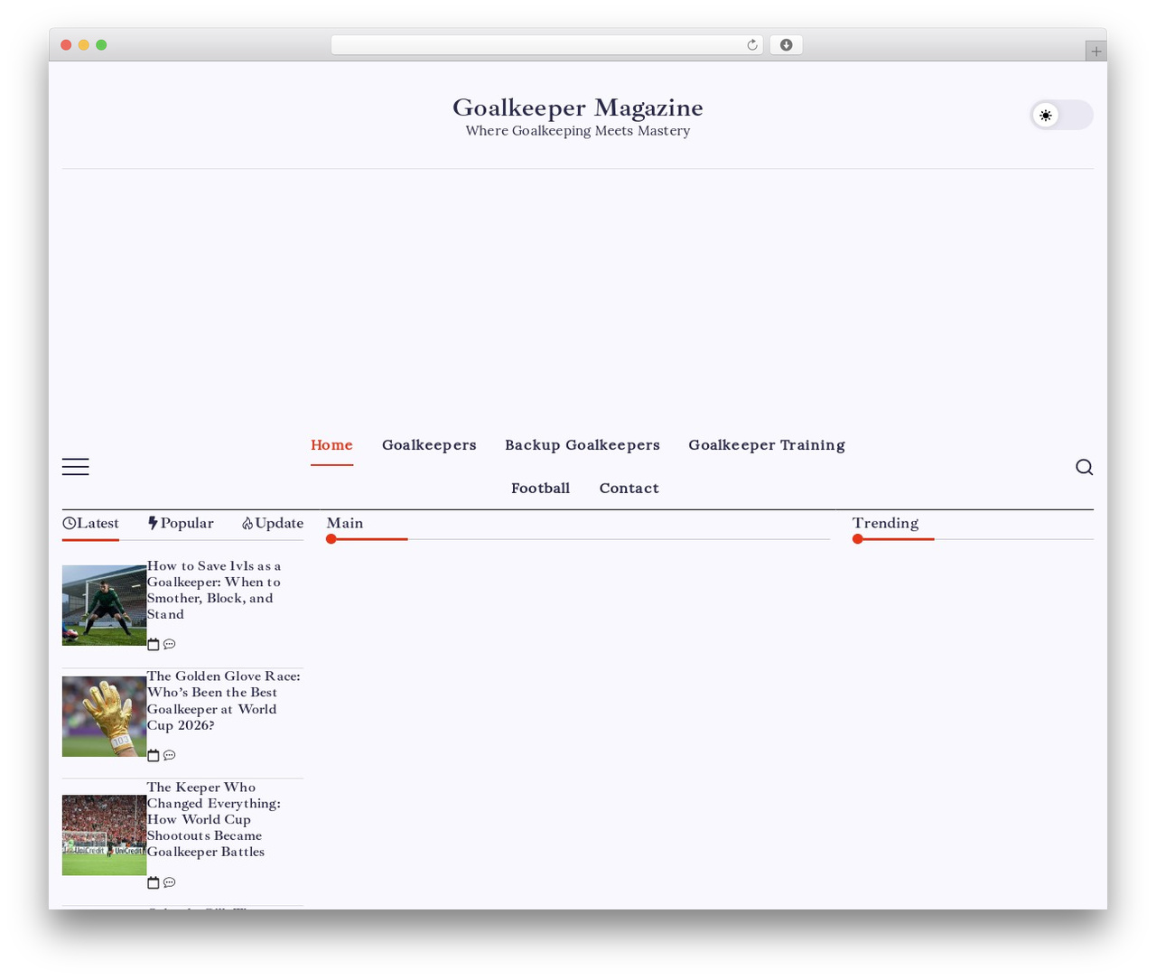Click goalkeeper in goal thumbnail
Image resolution: width=1156 pixels, height=979 pixels.
point(104,605)
